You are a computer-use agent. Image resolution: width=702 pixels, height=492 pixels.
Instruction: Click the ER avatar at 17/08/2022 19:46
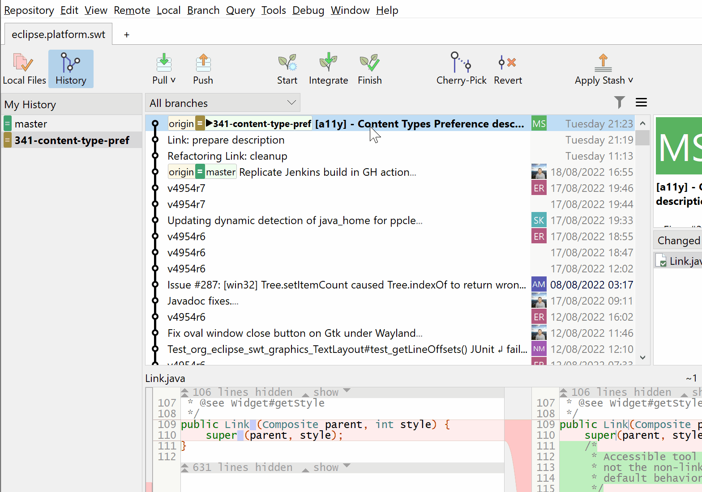[x=539, y=188]
